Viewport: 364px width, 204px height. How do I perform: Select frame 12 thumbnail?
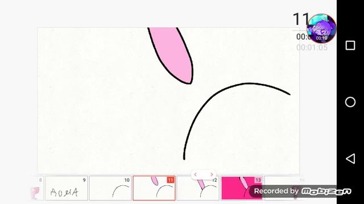pyautogui.click(x=198, y=188)
